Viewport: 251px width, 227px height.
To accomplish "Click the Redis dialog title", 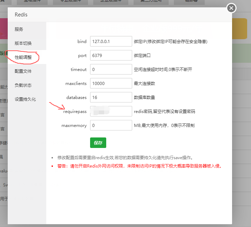I will click(x=21, y=15).
